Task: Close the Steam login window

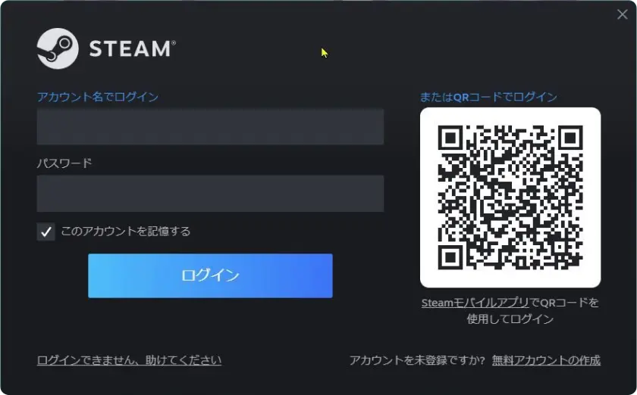Action: click(622, 14)
